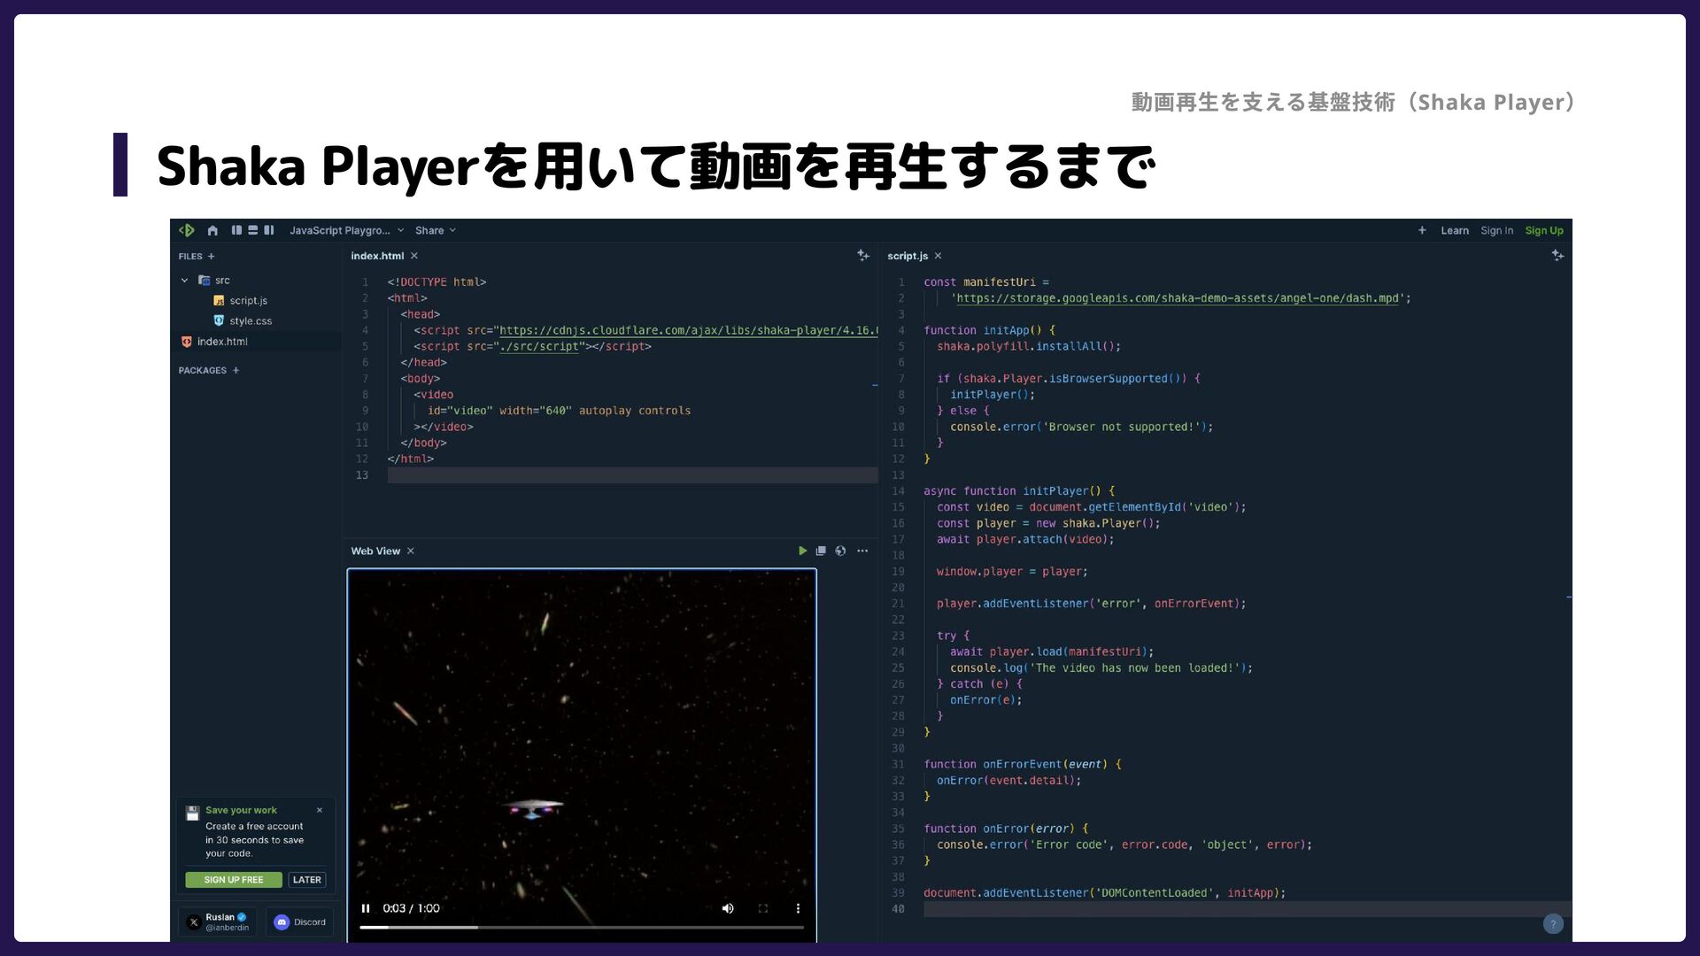Mute the video with speaker icon
This screenshot has width=1700, height=956.
[x=728, y=908]
